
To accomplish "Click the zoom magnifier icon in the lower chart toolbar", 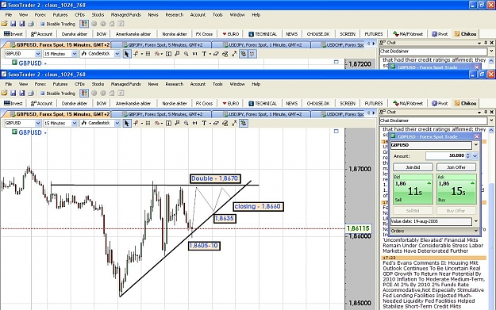I will click(x=186, y=123).
